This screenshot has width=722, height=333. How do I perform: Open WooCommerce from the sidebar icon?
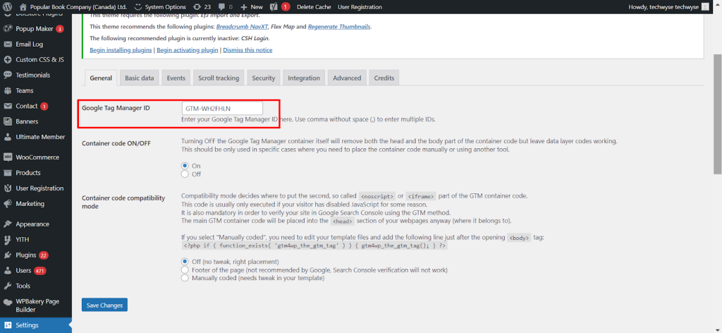[x=8, y=157]
